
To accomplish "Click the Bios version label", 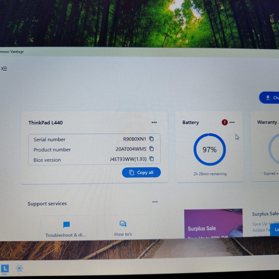I will point(47,160).
